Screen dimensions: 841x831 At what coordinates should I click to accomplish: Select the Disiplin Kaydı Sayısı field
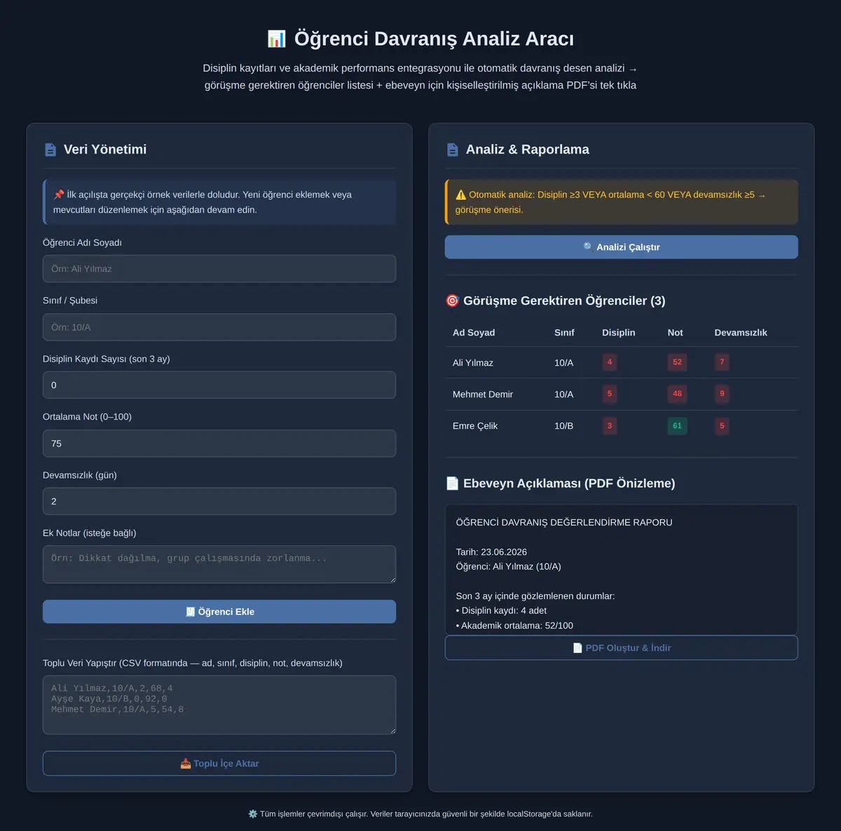pyautogui.click(x=219, y=385)
